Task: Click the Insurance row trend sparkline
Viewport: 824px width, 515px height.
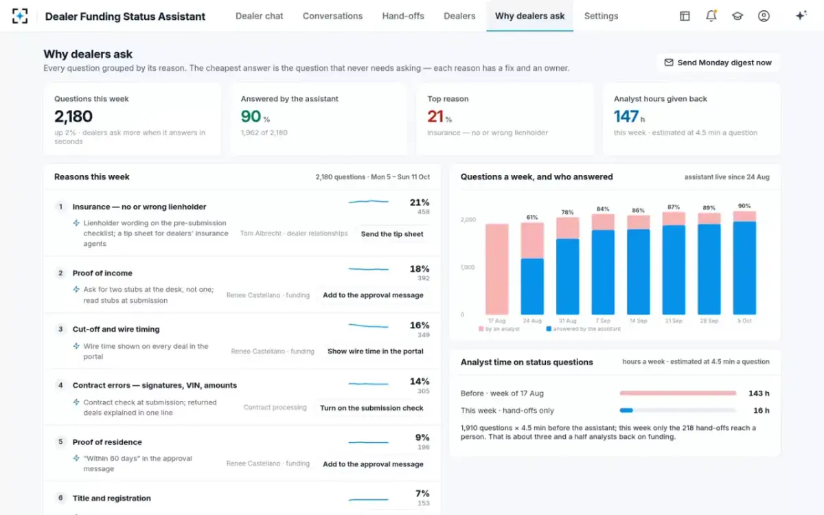Action: point(369,202)
